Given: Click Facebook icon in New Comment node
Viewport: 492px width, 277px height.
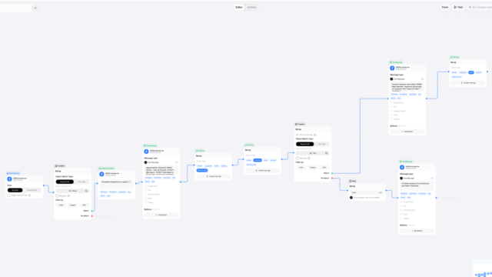Looking at the screenshot, I should pos(9,179).
